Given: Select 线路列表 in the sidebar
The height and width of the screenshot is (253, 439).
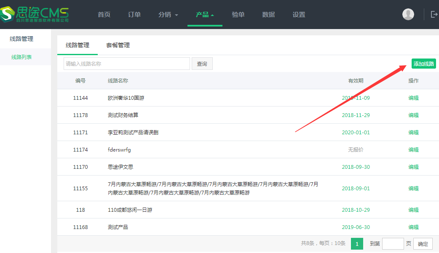Looking at the screenshot, I should pos(21,57).
